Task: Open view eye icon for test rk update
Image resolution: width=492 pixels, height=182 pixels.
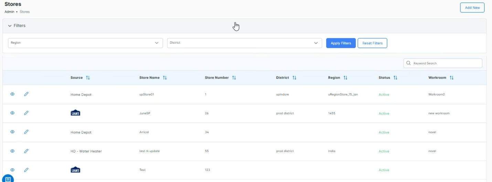Action: [12, 151]
